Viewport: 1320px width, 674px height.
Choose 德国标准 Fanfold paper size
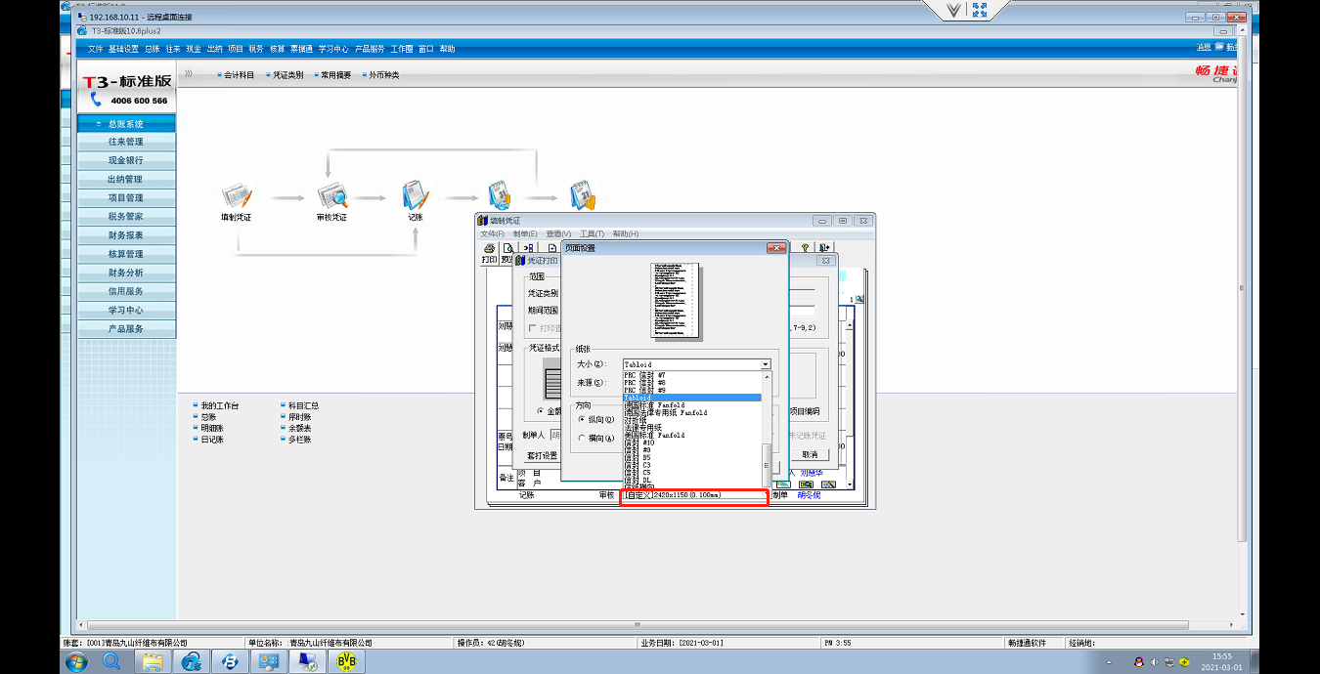pyautogui.click(x=692, y=404)
